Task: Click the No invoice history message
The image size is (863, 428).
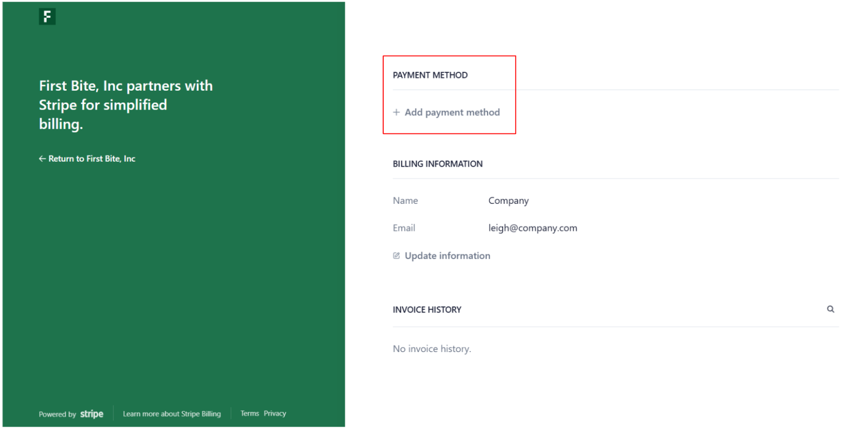Action: [432, 349]
